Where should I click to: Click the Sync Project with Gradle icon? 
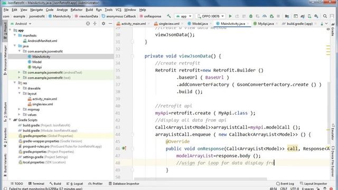[x=303, y=16]
